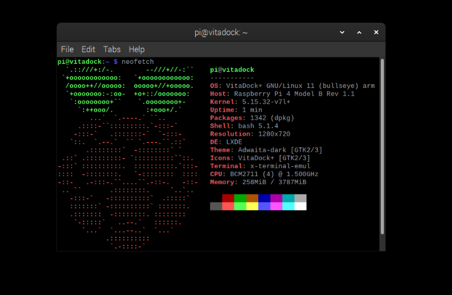This screenshot has width=452, height=295.
Task: Click the prompt text pi@vitadock:~ $
Action: point(87,62)
